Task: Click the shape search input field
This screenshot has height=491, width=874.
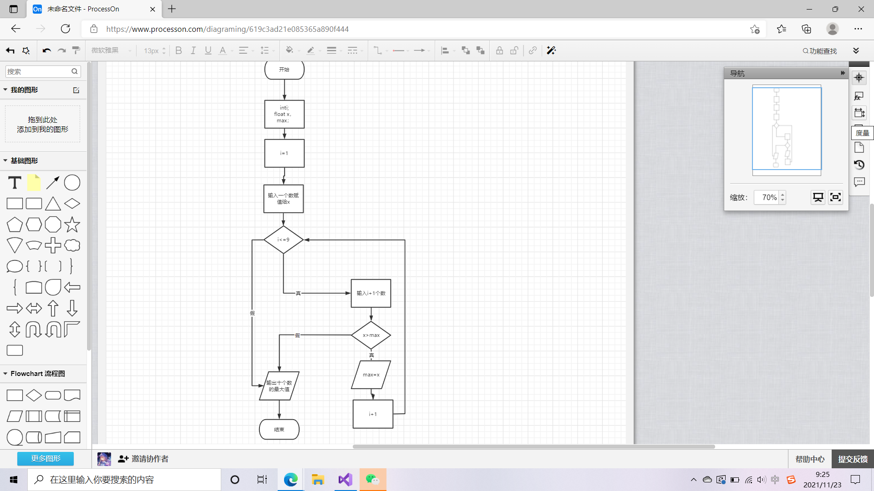Action: pyautogui.click(x=38, y=71)
